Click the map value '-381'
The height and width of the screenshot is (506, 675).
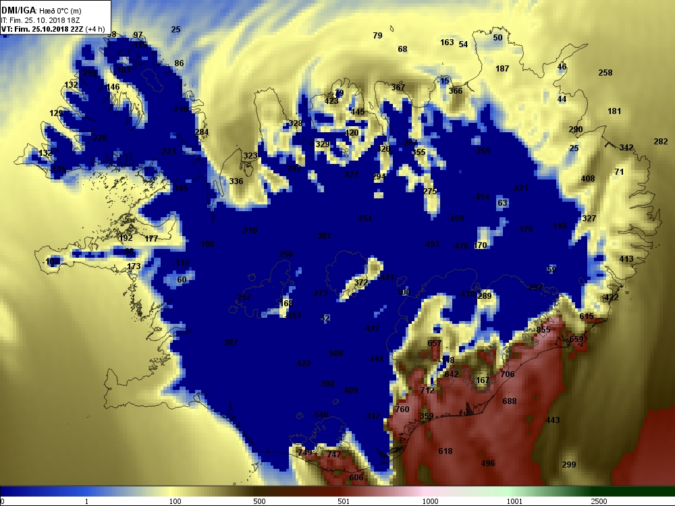323,235
